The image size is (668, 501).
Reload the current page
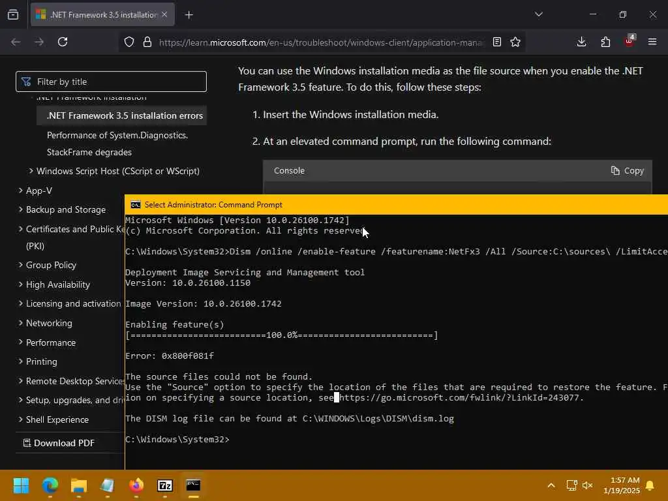(63, 42)
